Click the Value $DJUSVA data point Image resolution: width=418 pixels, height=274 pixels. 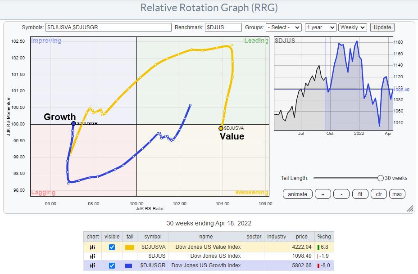(221, 128)
